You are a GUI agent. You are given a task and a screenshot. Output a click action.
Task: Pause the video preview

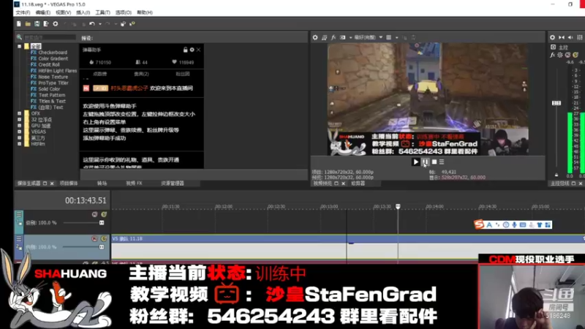click(426, 162)
